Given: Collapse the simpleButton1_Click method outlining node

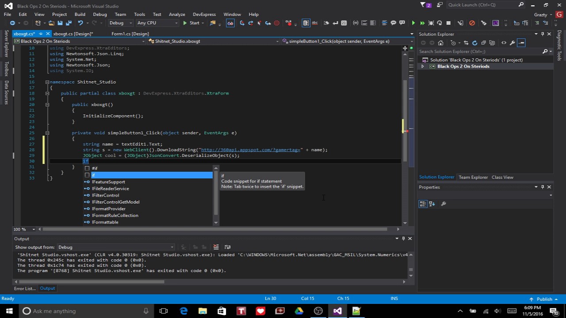Looking at the screenshot, I should click(x=47, y=132).
